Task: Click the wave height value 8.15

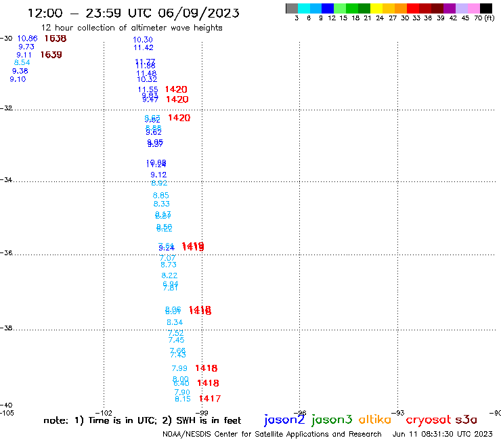Action: [x=183, y=399]
